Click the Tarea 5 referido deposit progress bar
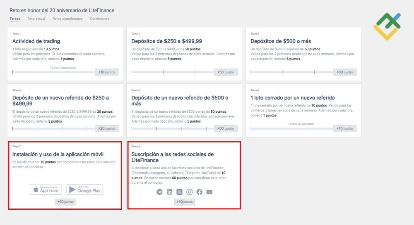The height and width of the screenshot is (225, 414). coord(173,128)
